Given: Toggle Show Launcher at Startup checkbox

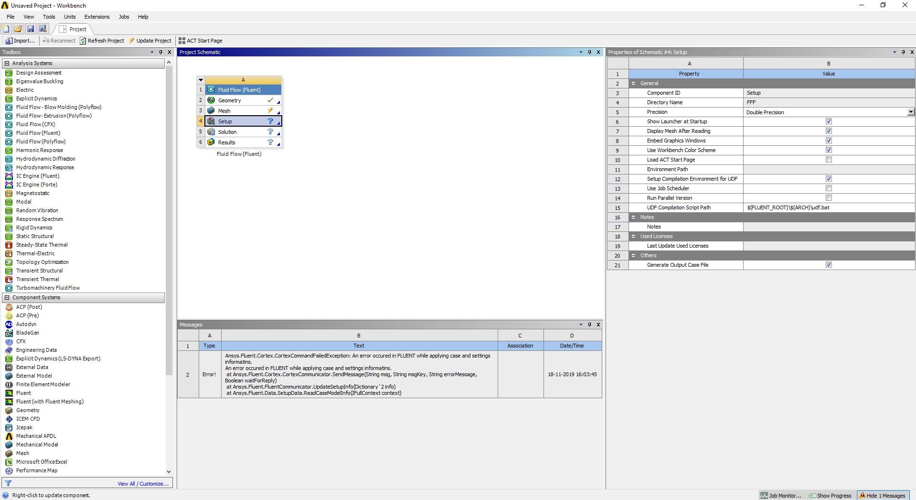Looking at the screenshot, I should point(829,121).
